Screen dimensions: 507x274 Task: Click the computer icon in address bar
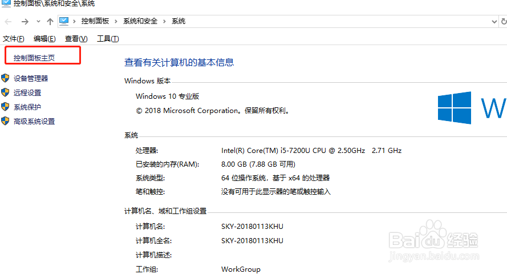[x=64, y=21]
